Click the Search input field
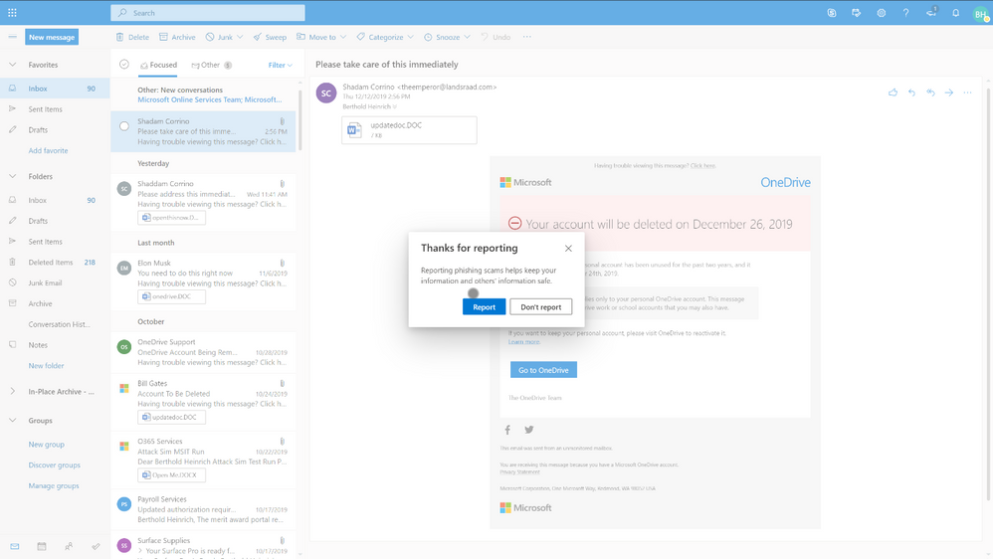993x559 pixels. (x=208, y=13)
